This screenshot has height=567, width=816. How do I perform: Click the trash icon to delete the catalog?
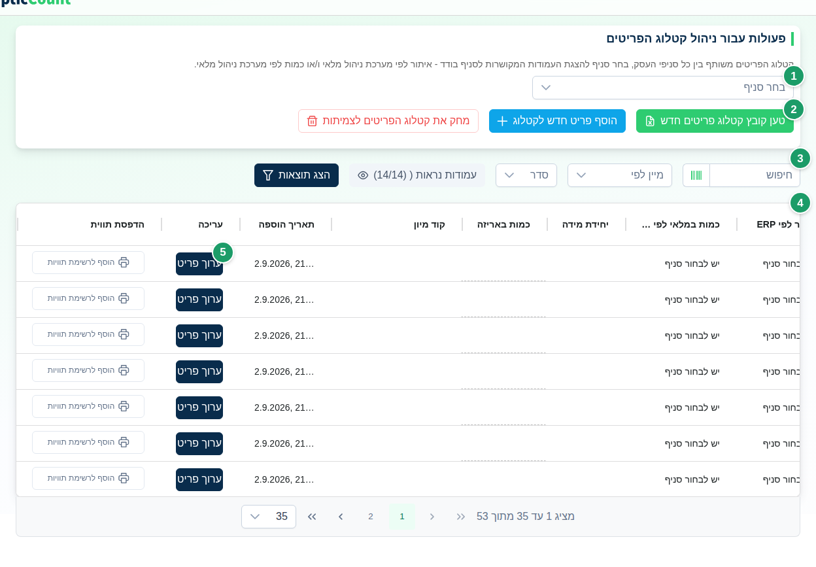[312, 121]
